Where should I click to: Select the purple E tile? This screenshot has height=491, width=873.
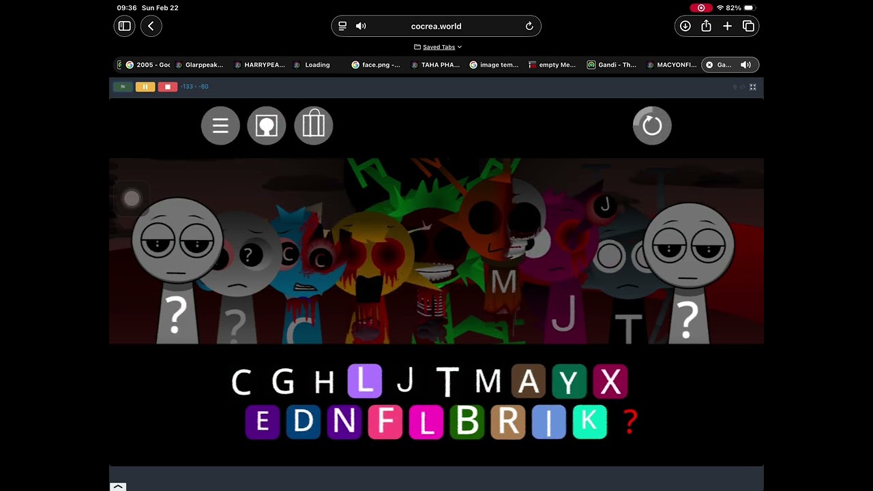pos(263,422)
